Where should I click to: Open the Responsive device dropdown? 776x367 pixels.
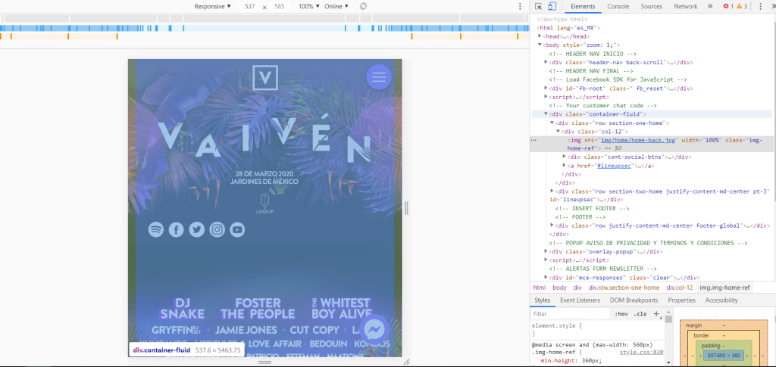pos(213,6)
